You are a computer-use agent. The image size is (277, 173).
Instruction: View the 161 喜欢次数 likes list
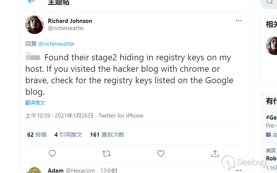tap(107, 135)
